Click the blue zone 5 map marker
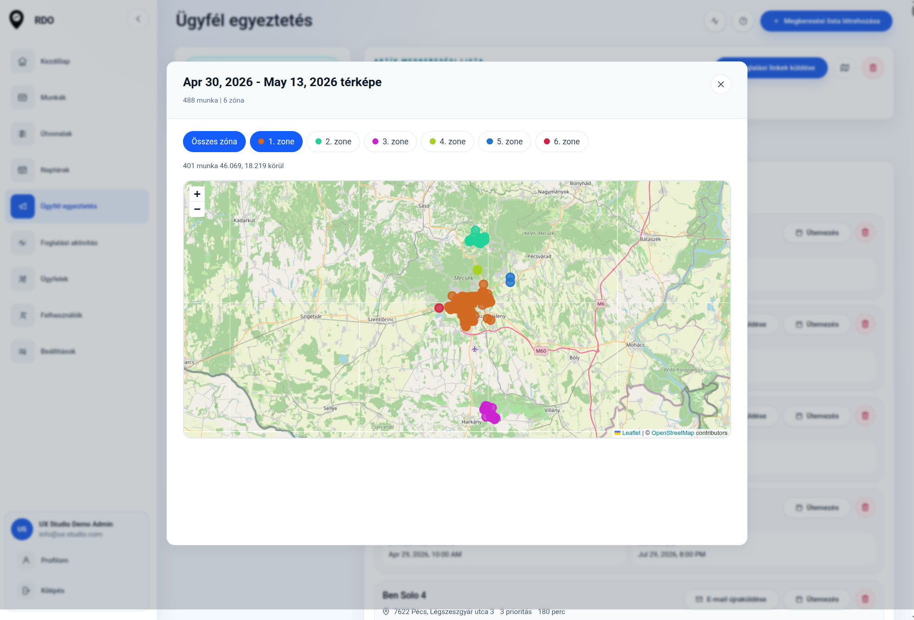The width and height of the screenshot is (914, 620). pyautogui.click(x=510, y=279)
